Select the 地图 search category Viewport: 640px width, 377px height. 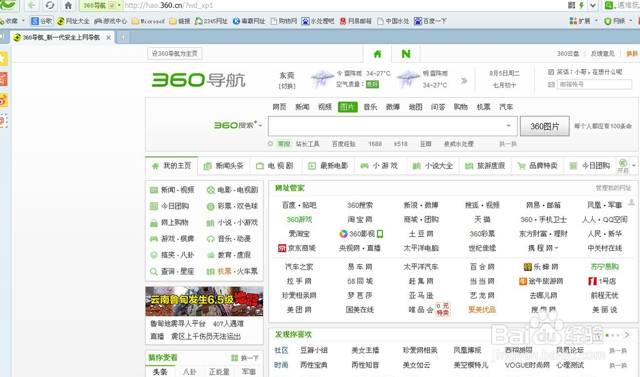415,107
